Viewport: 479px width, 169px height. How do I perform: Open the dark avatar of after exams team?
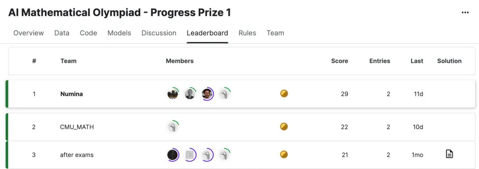click(173, 155)
